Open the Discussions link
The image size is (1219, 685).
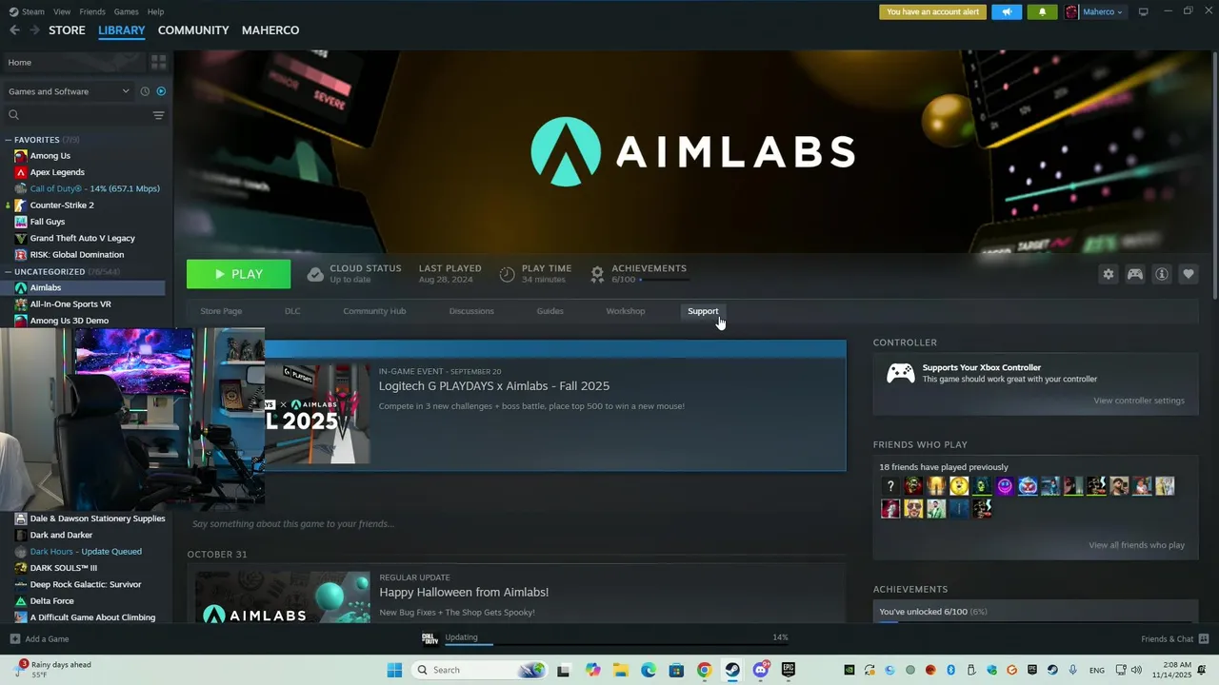pyautogui.click(x=471, y=311)
